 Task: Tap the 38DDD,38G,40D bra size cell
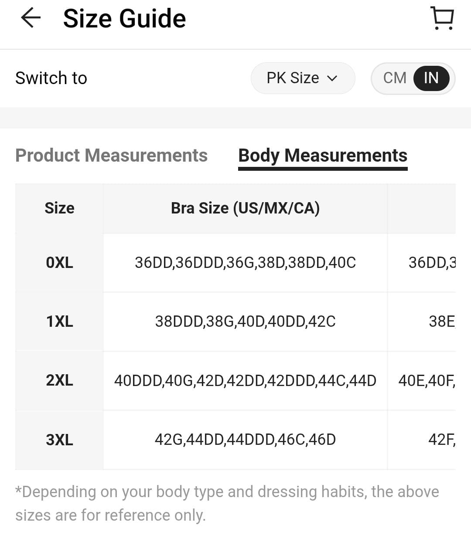[245, 322]
